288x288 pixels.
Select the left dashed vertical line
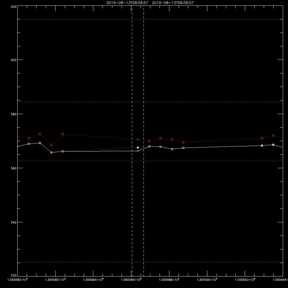[x=132, y=141]
